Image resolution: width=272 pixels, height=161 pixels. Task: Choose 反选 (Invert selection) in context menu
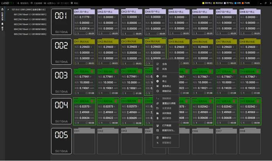[164, 69]
